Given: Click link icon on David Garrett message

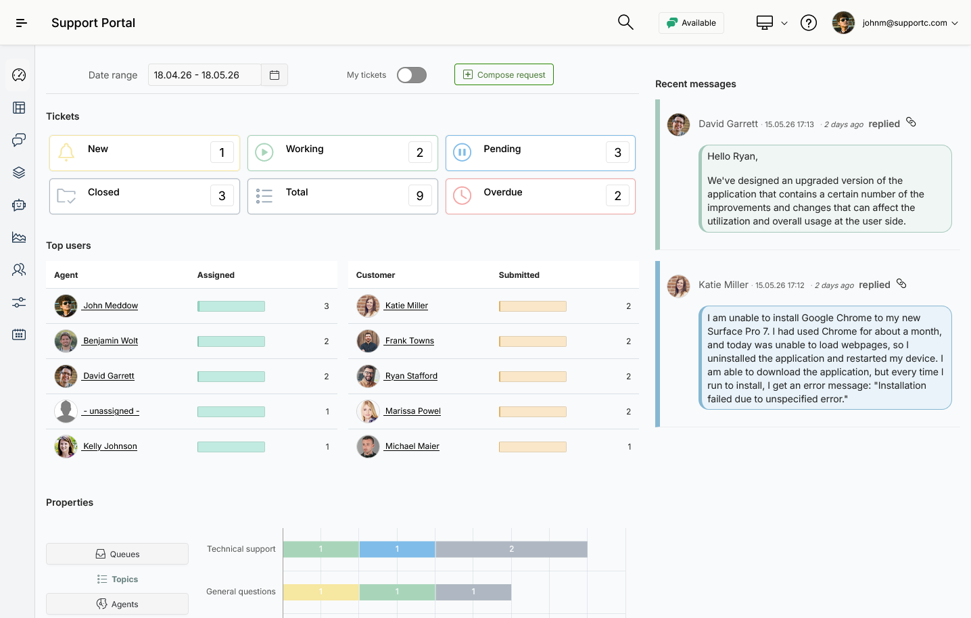Looking at the screenshot, I should click(x=911, y=122).
